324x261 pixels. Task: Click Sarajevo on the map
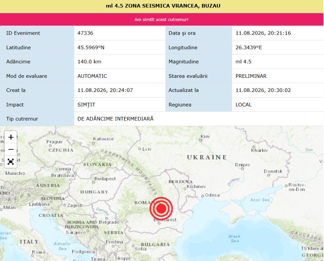(76, 232)
